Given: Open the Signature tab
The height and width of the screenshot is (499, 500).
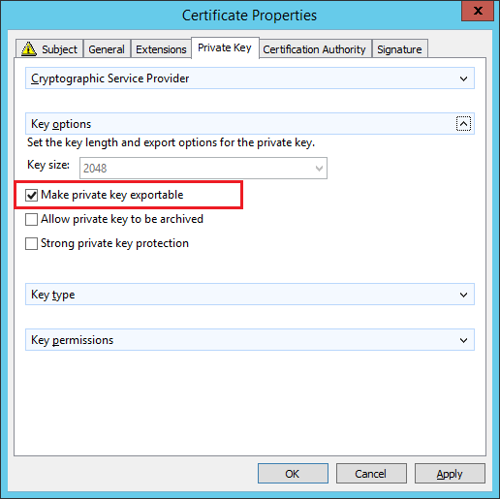Looking at the screenshot, I should pos(399,49).
